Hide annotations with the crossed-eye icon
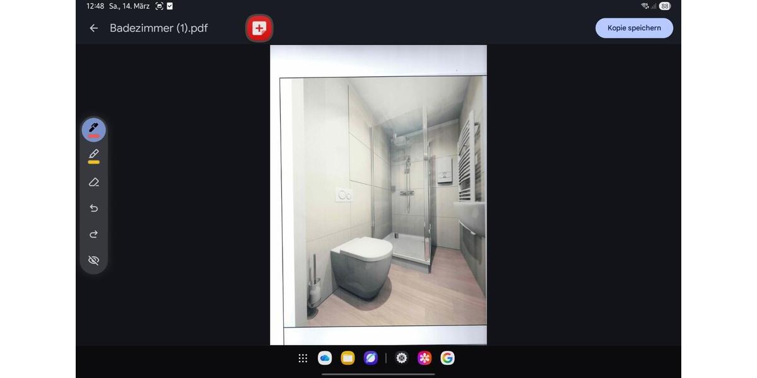757x378 pixels. coord(94,260)
